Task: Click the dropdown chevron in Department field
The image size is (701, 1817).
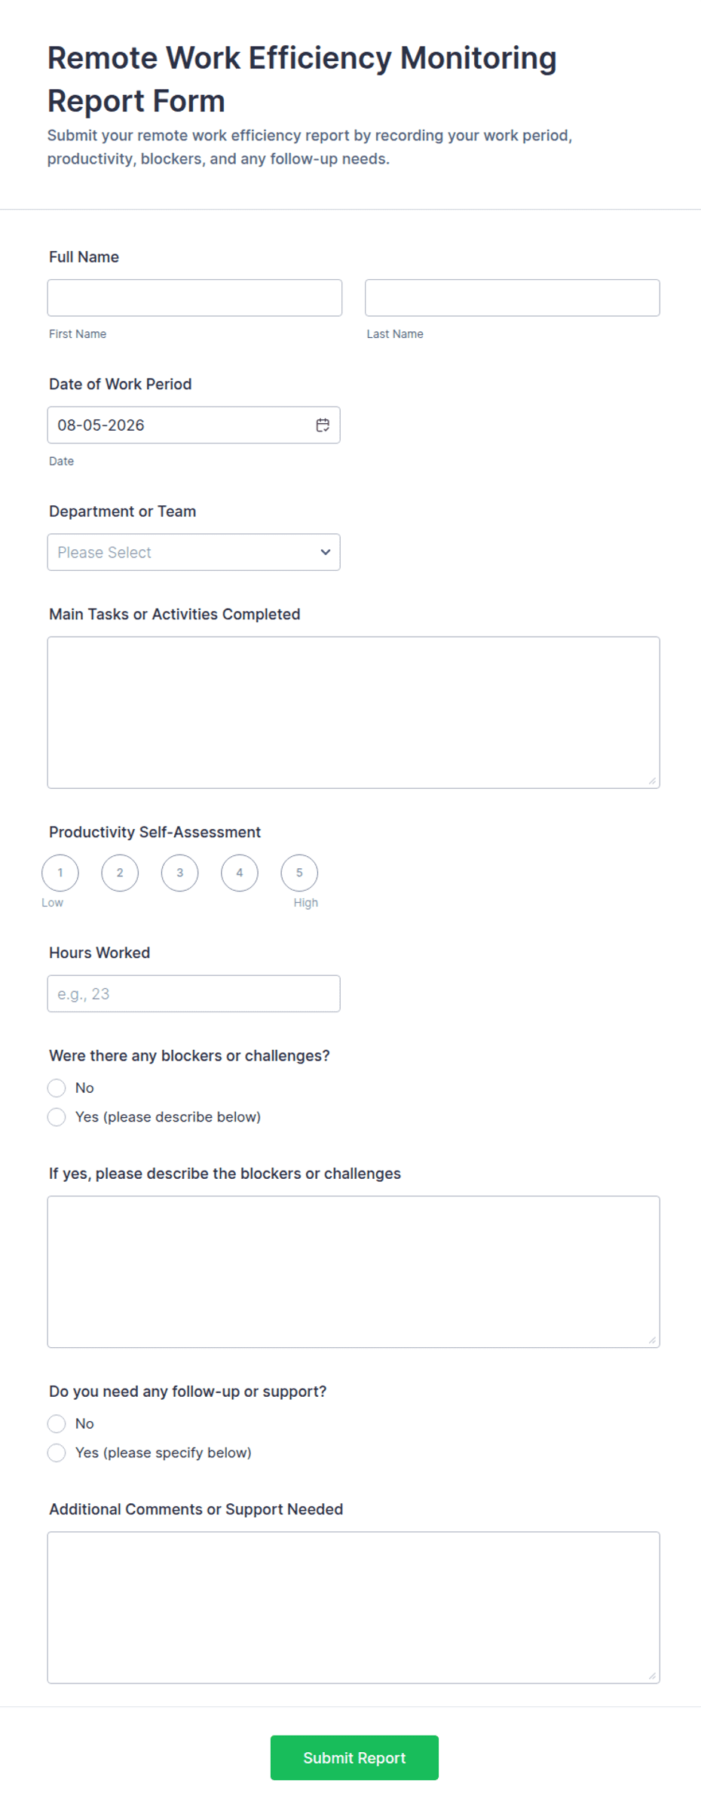Action: pyautogui.click(x=326, y=552)
